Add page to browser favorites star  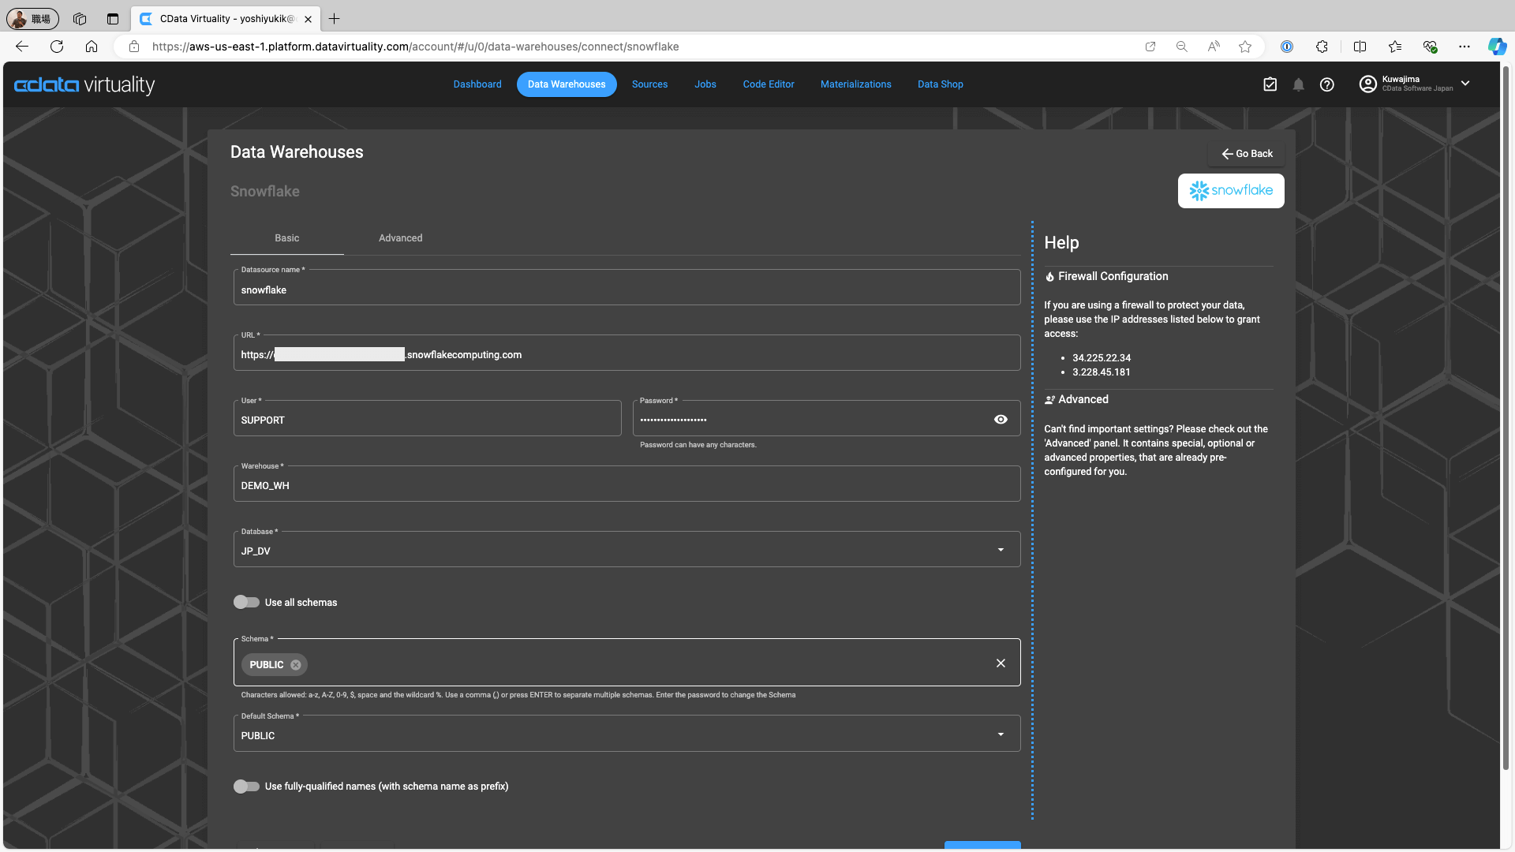(1245, 47)
